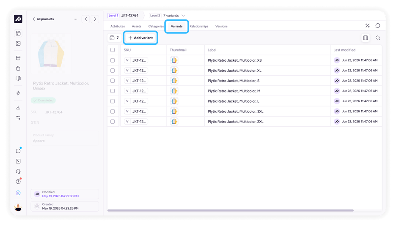Image resolution: width=396 pixels, height=226 pixels.
Task: Open the shopping bag icon in sidebar
Action: [18, 68]
